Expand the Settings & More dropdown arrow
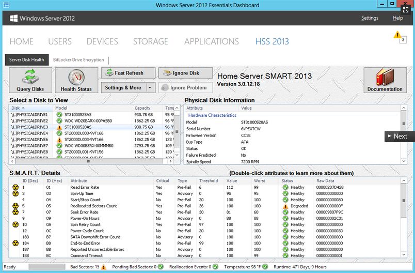415x273 pixels. tap(150, 88)
